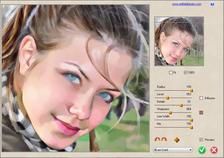The height and width of the screenshot is (158, 224).
Task: Click the red dotted square icon
Action: 201,113
